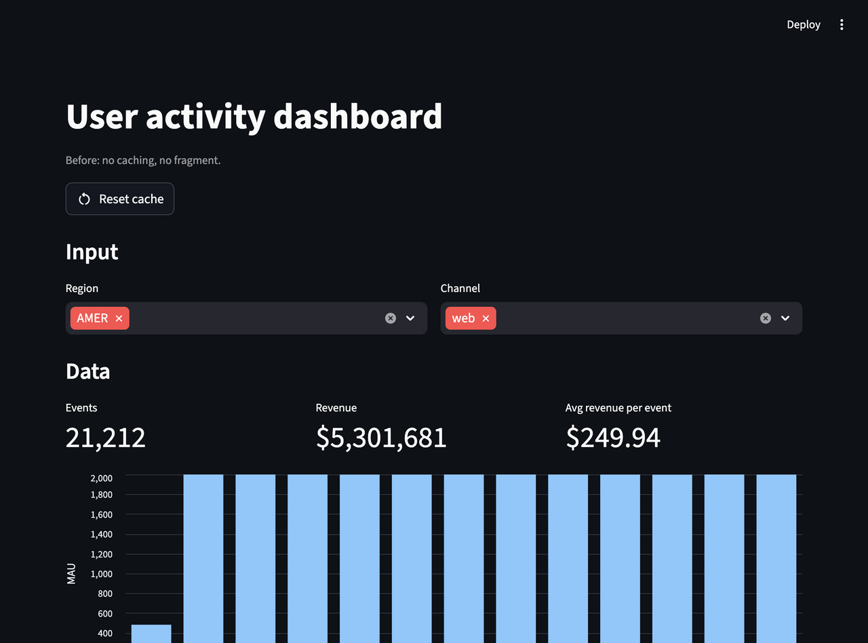Click the Reset cache button
868x643 pixels.
120,199
